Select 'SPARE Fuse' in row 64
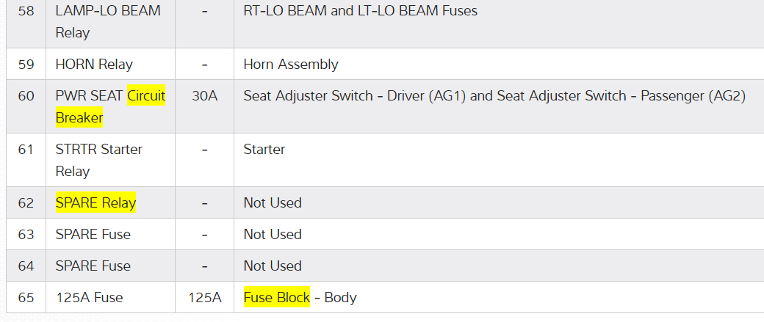Screen dimensions: 764x322 pyautogui.click(x=93, y=266)
